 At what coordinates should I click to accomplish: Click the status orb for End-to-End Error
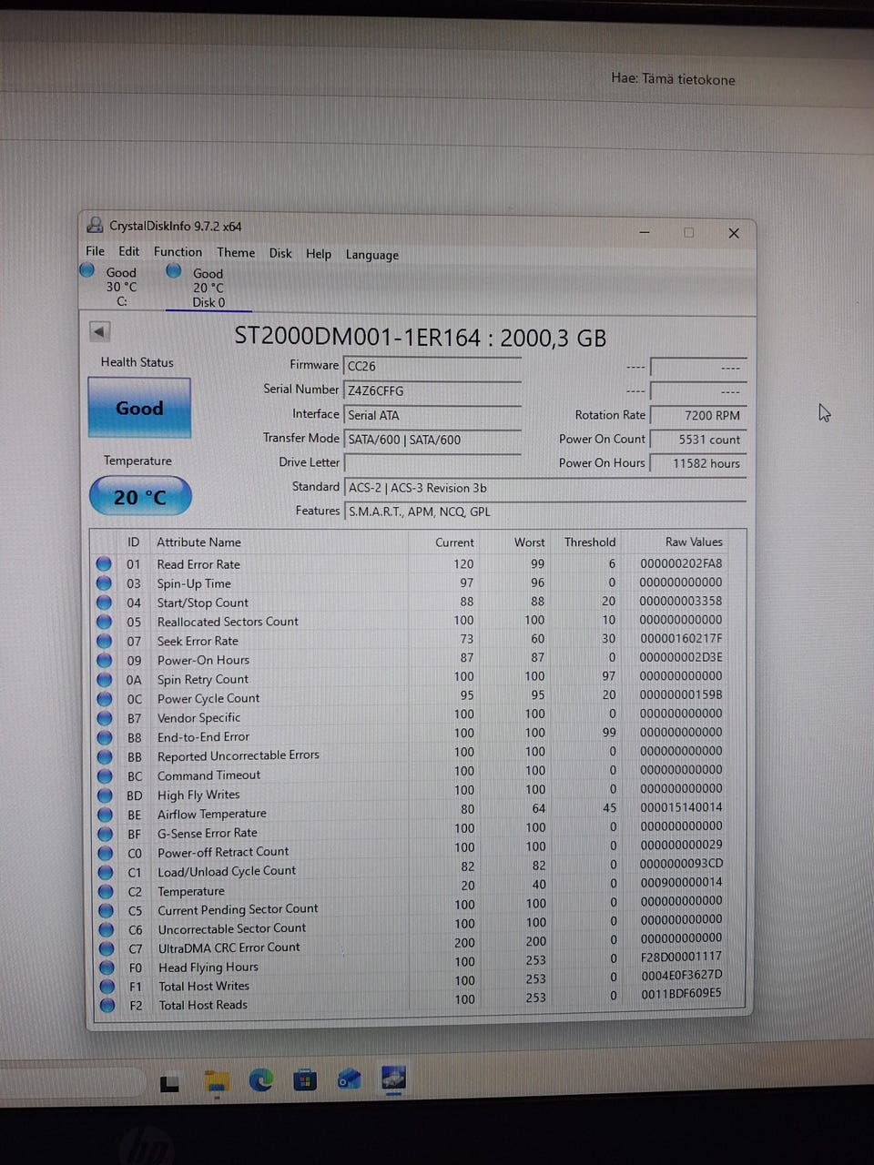[x=105, y=737]
